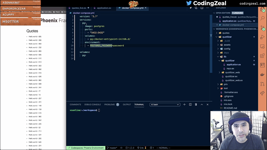This screenshot has width=267, height=150.
Task: Close the bottom terminal panel
Action: [x=208, y=104]
